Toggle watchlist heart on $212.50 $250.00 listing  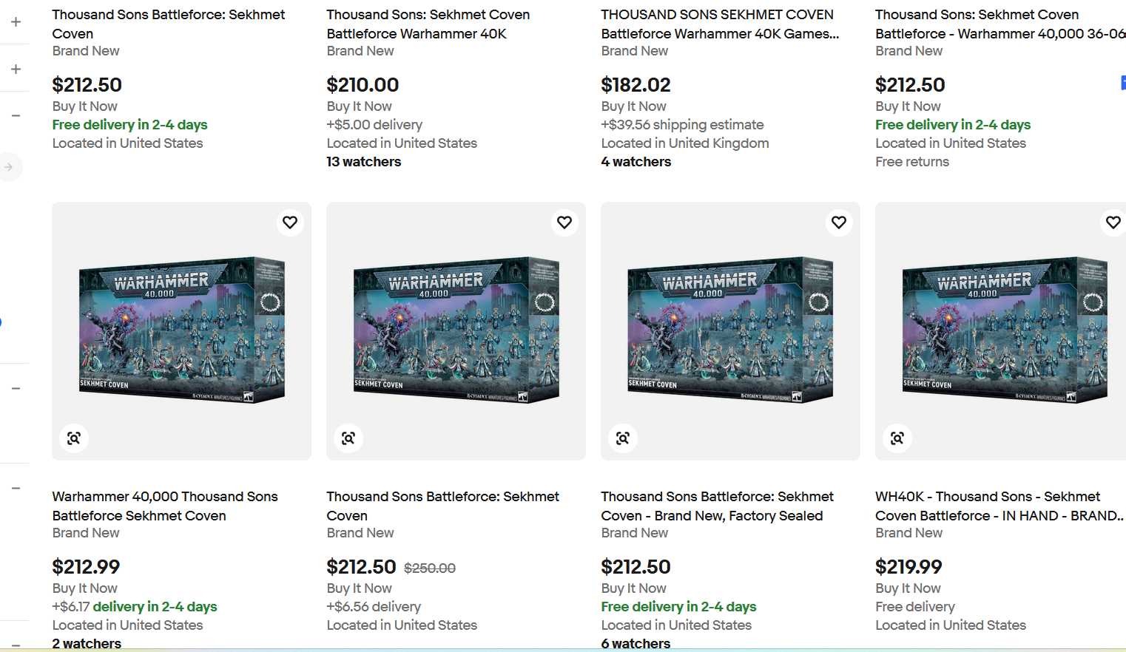(x=564, y=223)
